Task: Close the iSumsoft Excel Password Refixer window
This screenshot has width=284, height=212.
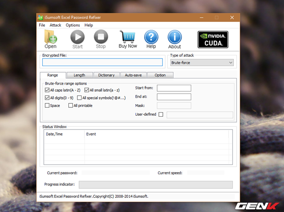Action: (232, 18)
